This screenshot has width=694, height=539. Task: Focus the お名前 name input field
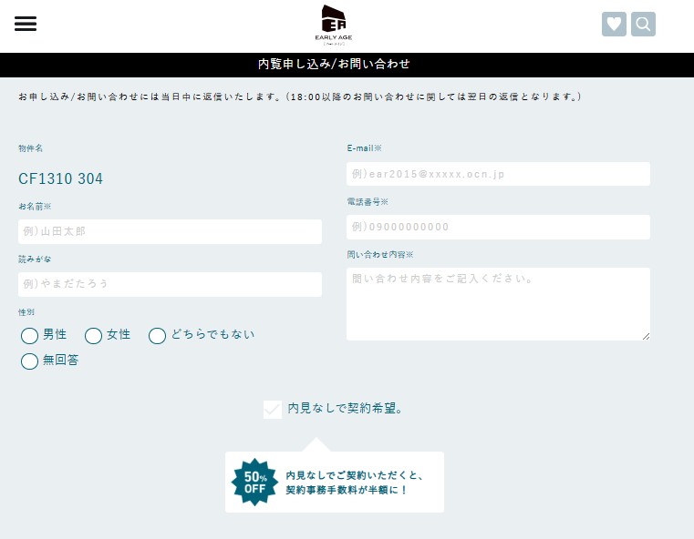click(x=170, y=232)
